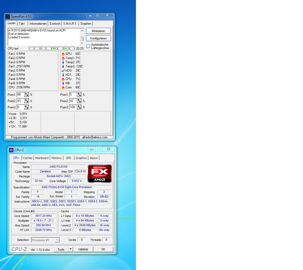Click the log box scrollbar up arrow
This screenshot has width=303, height=270.
coord(82,31)
